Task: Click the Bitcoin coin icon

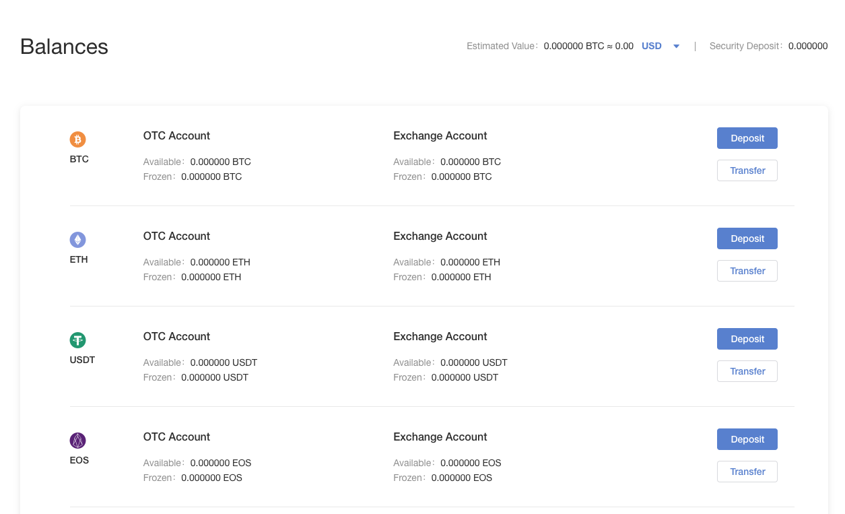Action: pyautogui.click(x=78, y=139)
